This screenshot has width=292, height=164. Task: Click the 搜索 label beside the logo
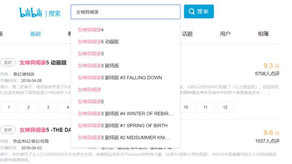click(55, 14)
